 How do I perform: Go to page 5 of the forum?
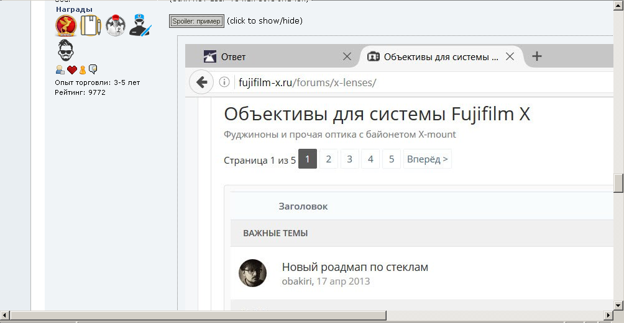pos(392,159)
